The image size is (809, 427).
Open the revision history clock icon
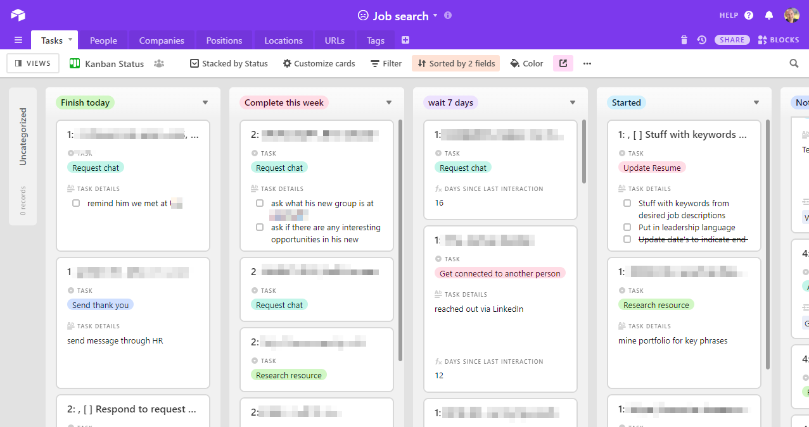[701, 40]
